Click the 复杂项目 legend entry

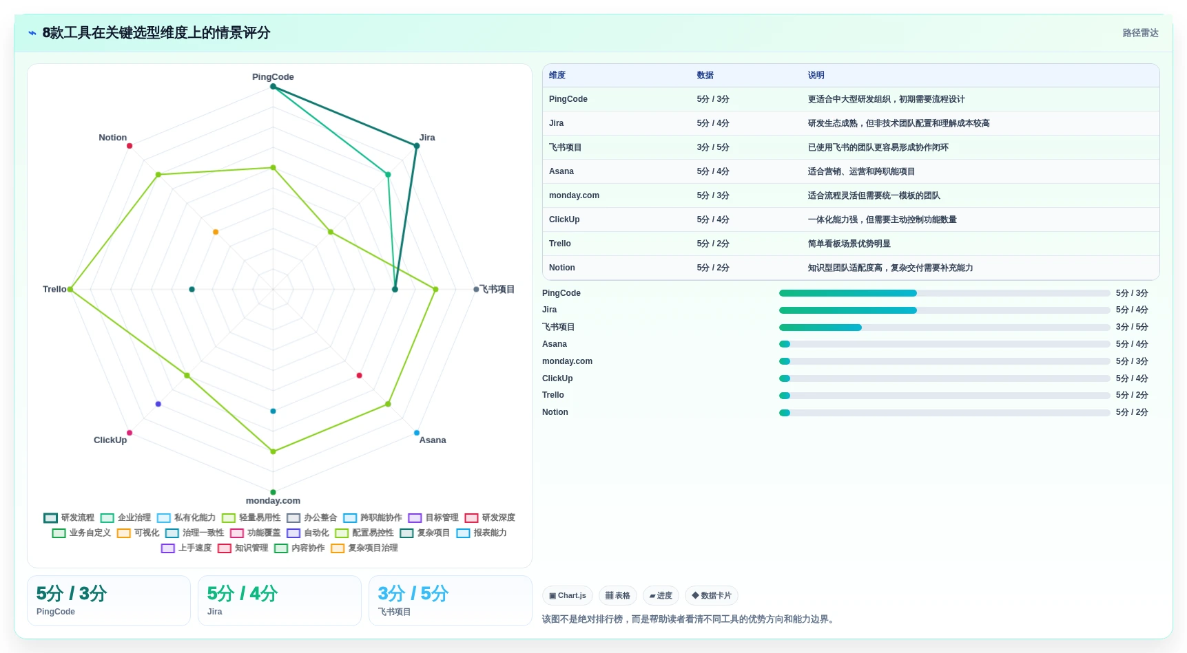[x=425, y=533]
